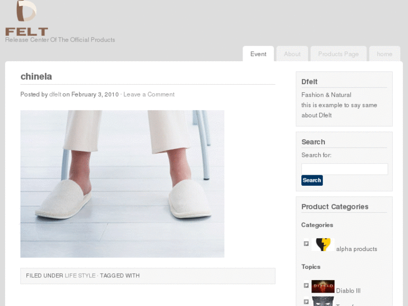Click the post date February 3, 2010

pyautogui.click(x=95, y=94)
